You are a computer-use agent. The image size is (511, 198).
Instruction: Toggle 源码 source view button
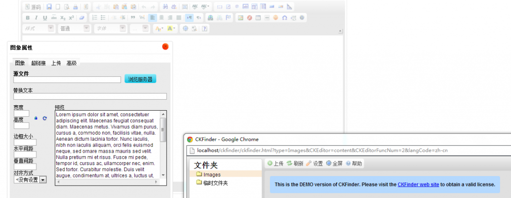33,6
